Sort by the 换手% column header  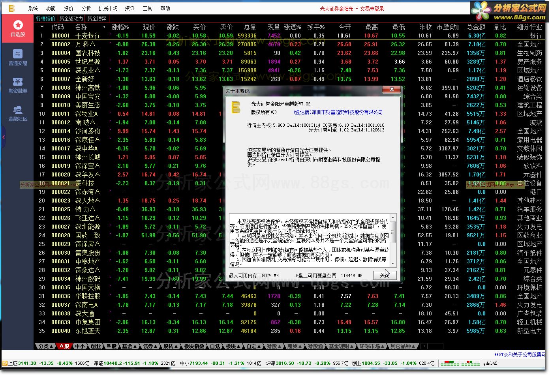pyautogui.click(x=316, y=27)
